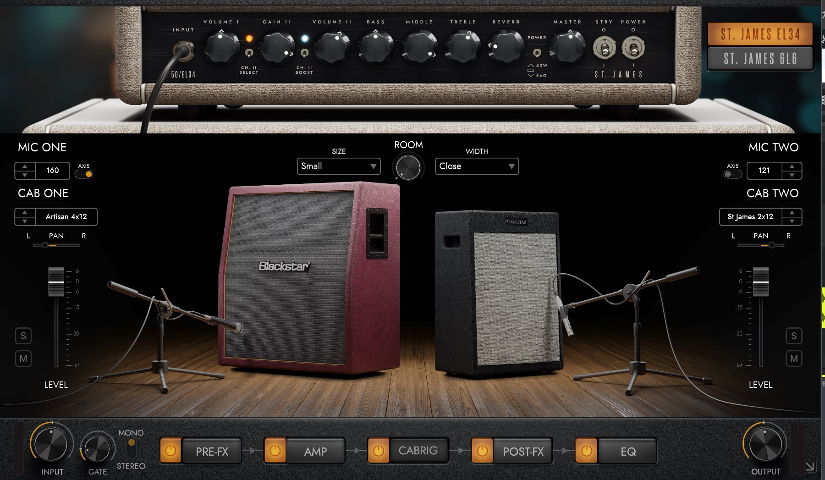Select the ST. JAMES EL34 amp
Image resolution: width=825 pixels, height=480 pixels.
760,34
